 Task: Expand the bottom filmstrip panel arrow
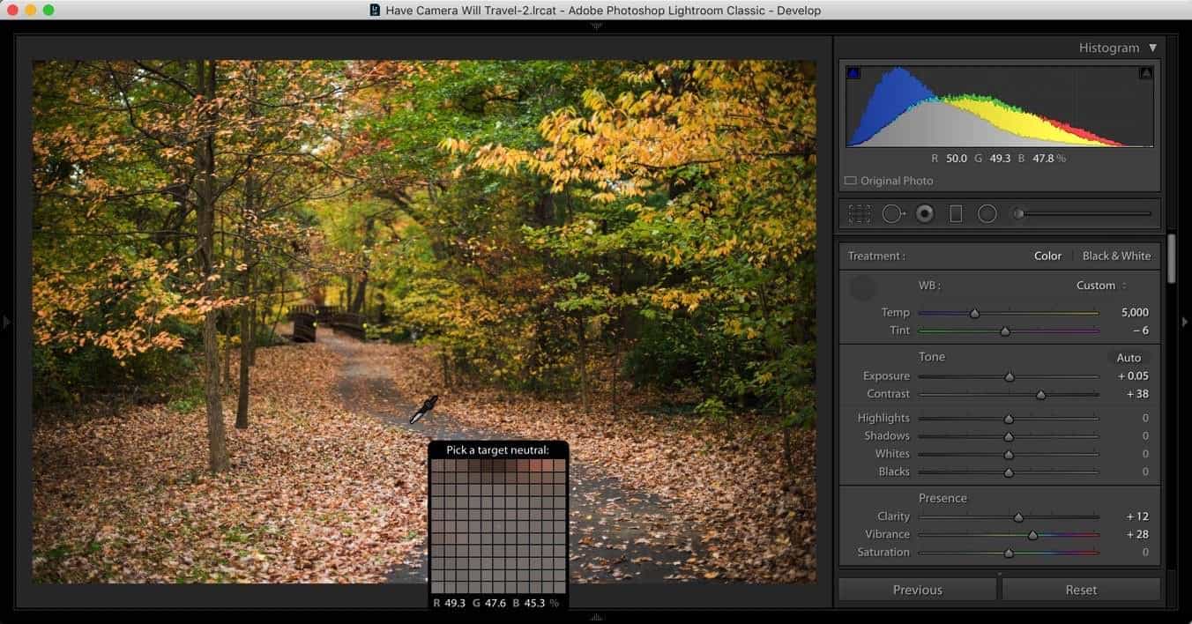596,617
